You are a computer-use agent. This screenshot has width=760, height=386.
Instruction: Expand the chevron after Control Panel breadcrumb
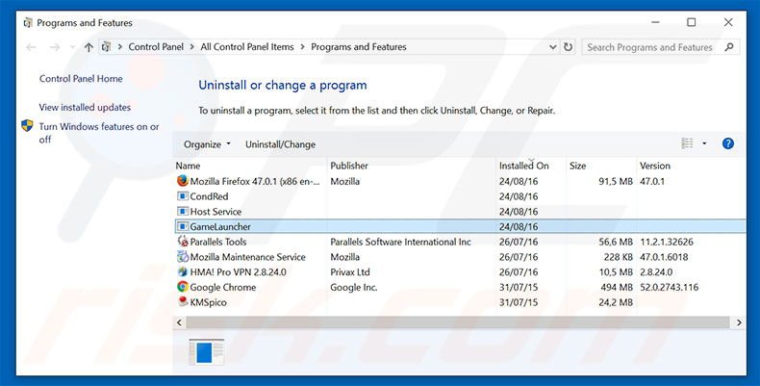tap(192, 47)
